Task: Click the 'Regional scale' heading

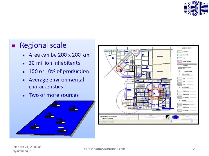Action: point(43,45)
